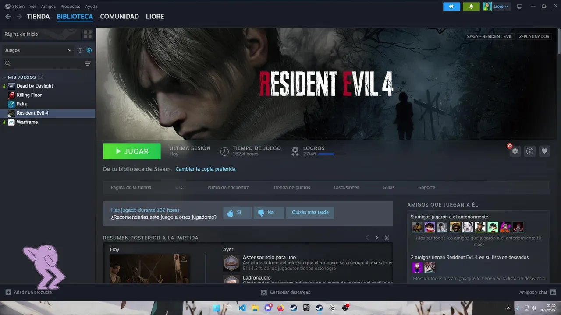Open the SAGA - RESIDENT EVIL collection tag
The image size is (561, 315).
click(490, 36)
